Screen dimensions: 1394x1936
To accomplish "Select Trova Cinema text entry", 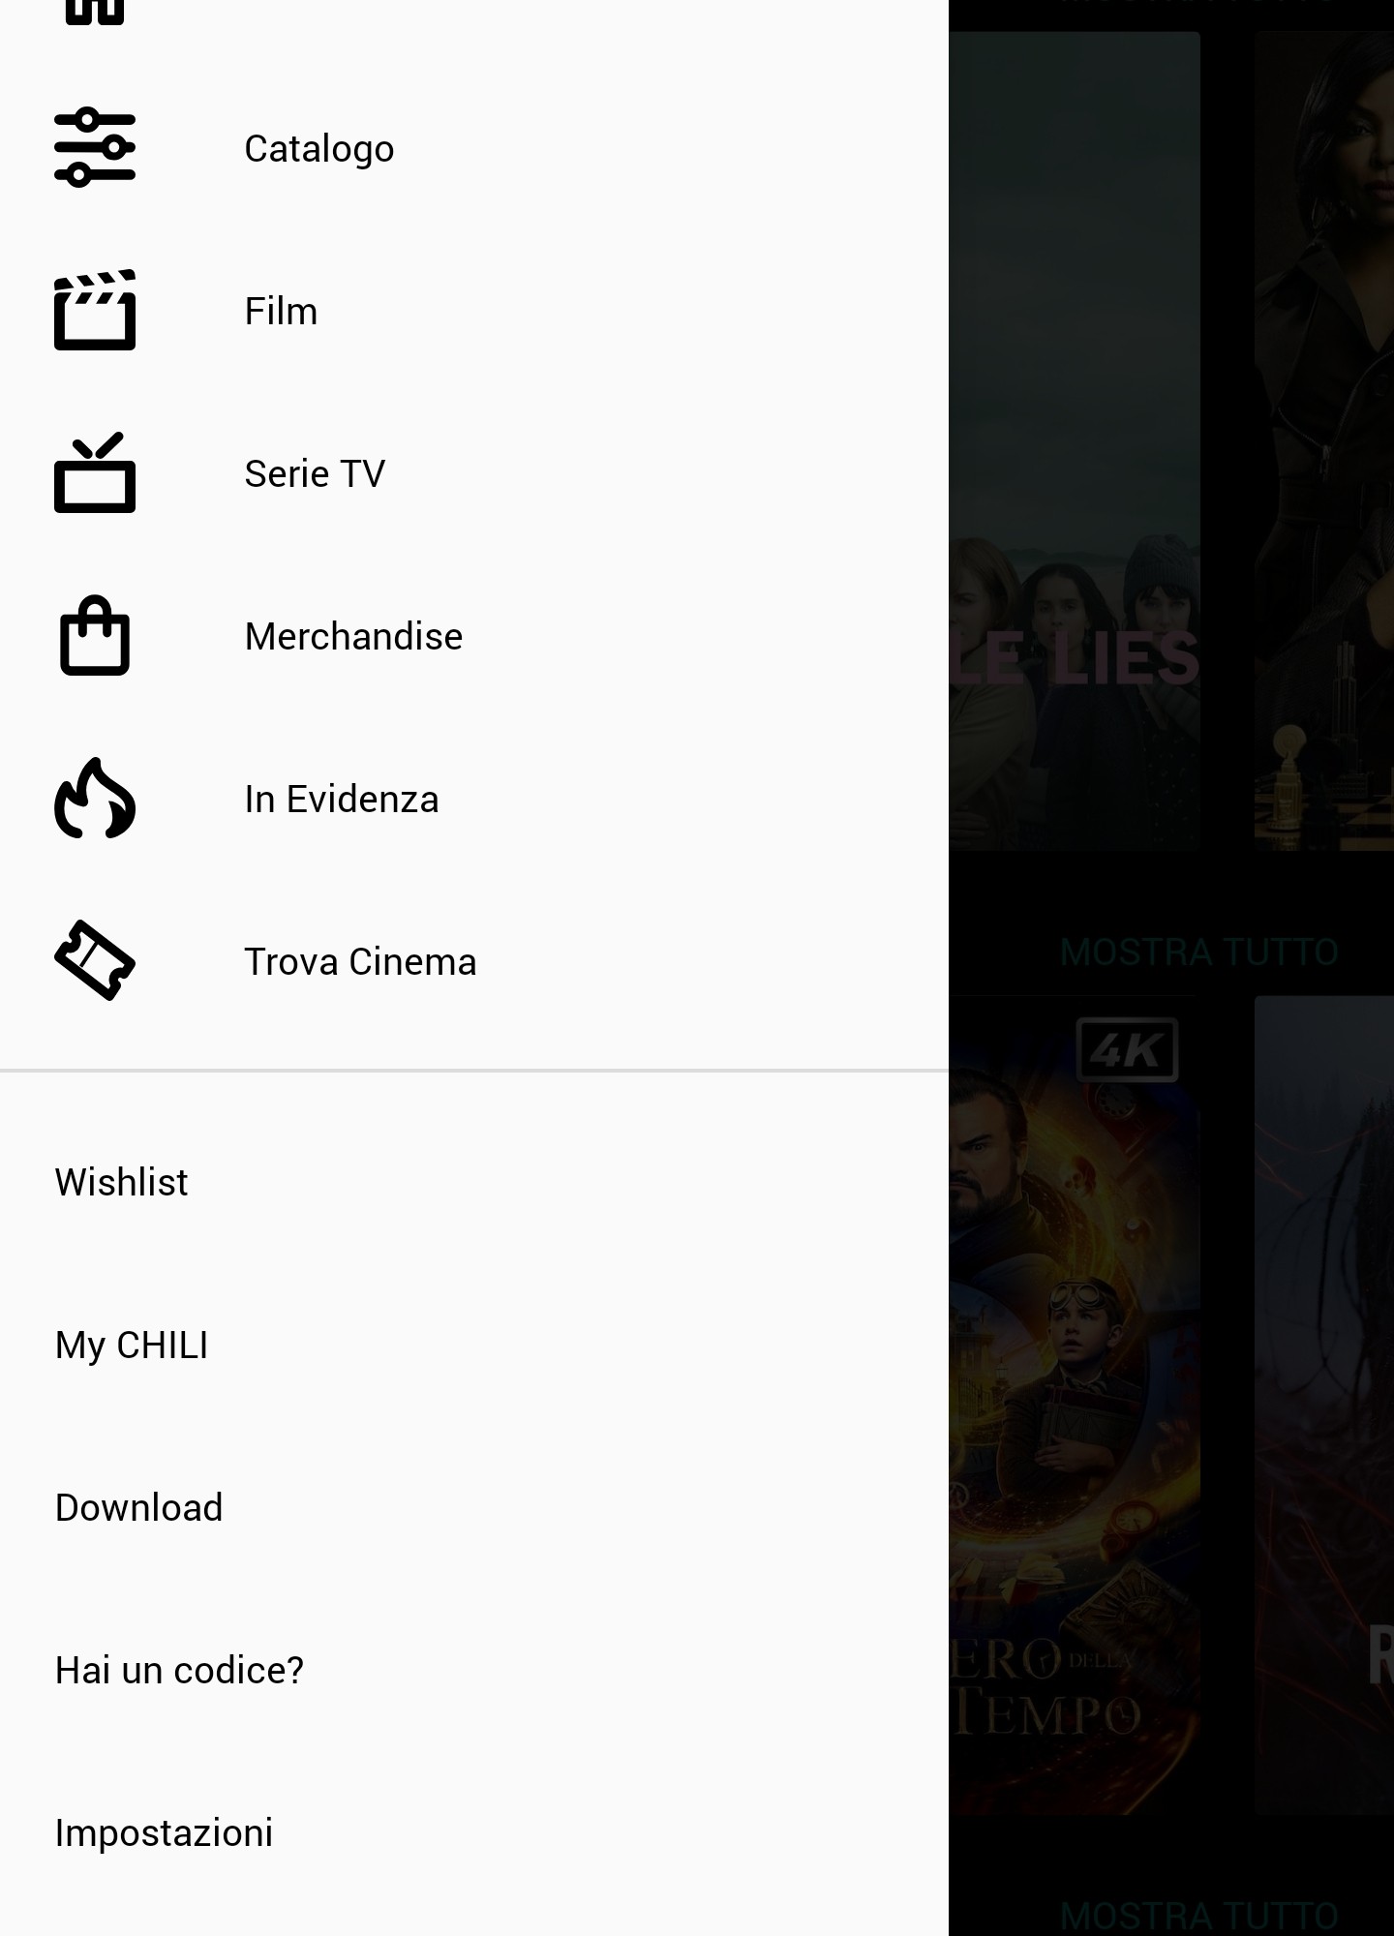I will (x=360, y=962).
